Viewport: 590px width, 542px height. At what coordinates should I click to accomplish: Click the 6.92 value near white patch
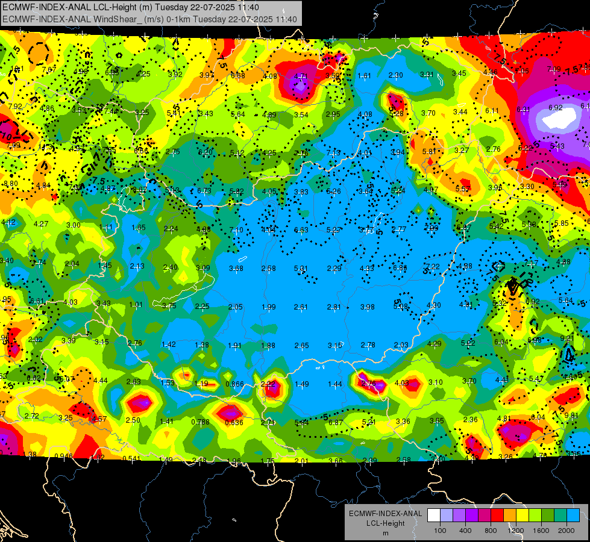click(x=556, y=108)
